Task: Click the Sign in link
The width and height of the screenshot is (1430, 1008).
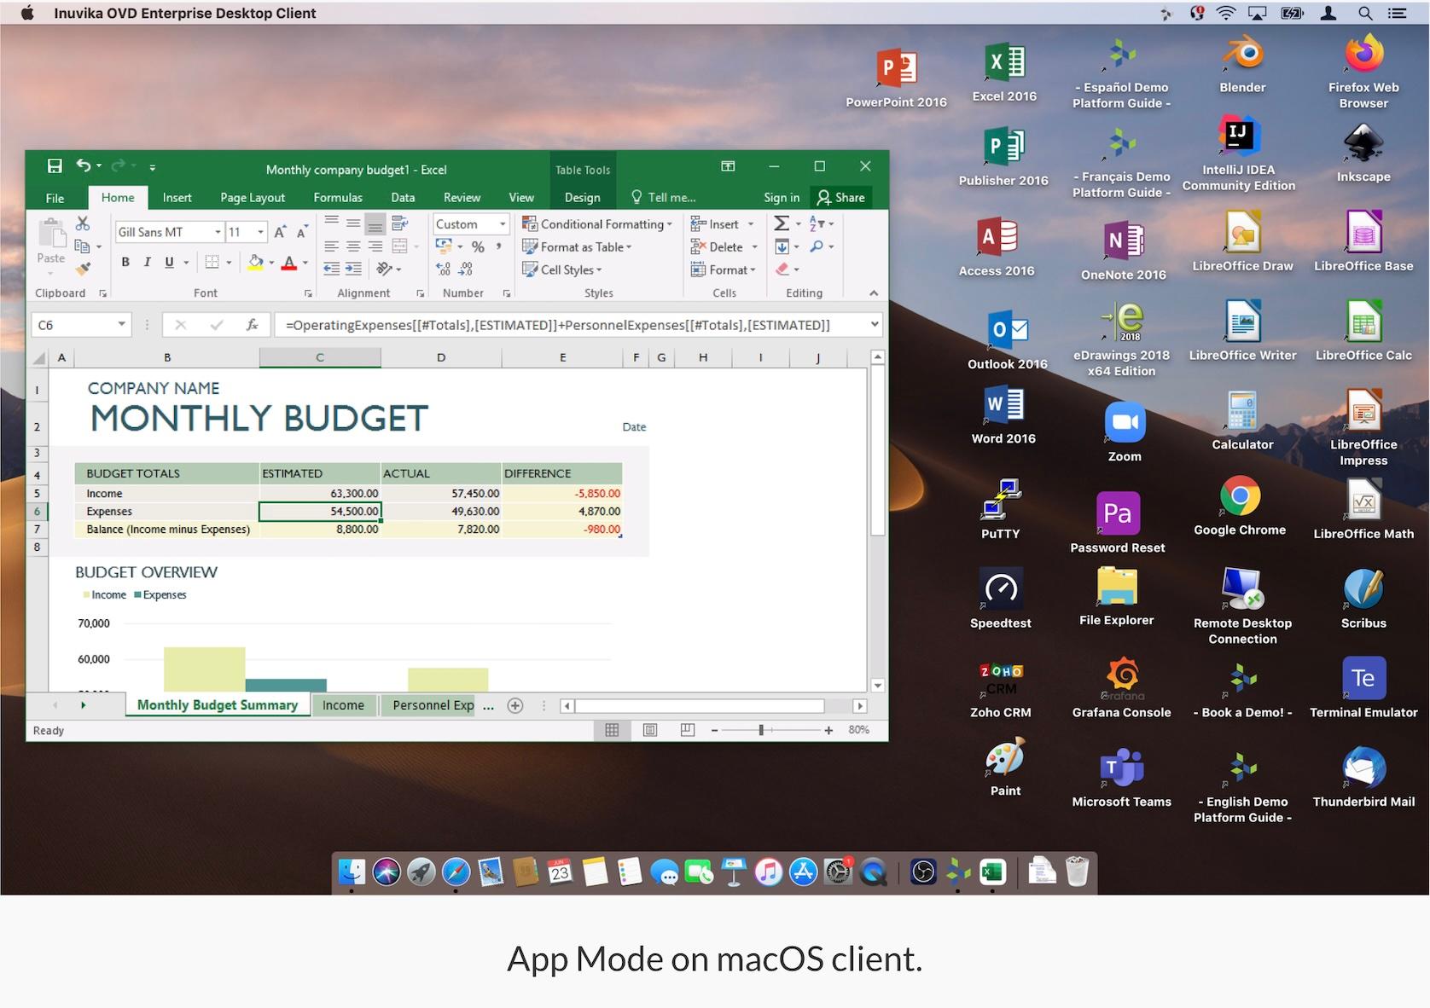Action: pyautogui.click(x=782, y=198)
